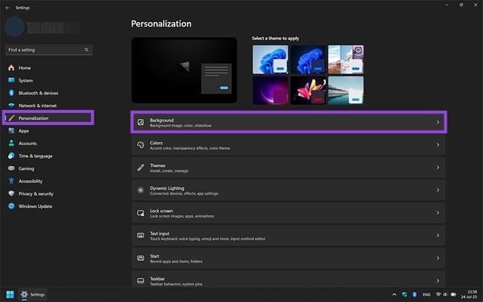This screenshot has height=302, width=483.
Task: Apply the purple Glow theme
Action: 270,90
